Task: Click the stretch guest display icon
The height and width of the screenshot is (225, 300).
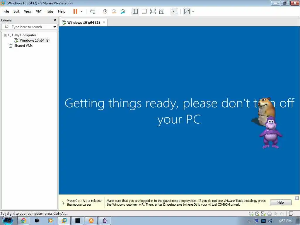Action: (187, 11)
